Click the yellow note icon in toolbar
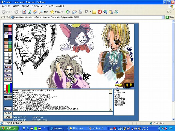Image resolution: width=175 pixels, height=131 pixels. point(94,12)
